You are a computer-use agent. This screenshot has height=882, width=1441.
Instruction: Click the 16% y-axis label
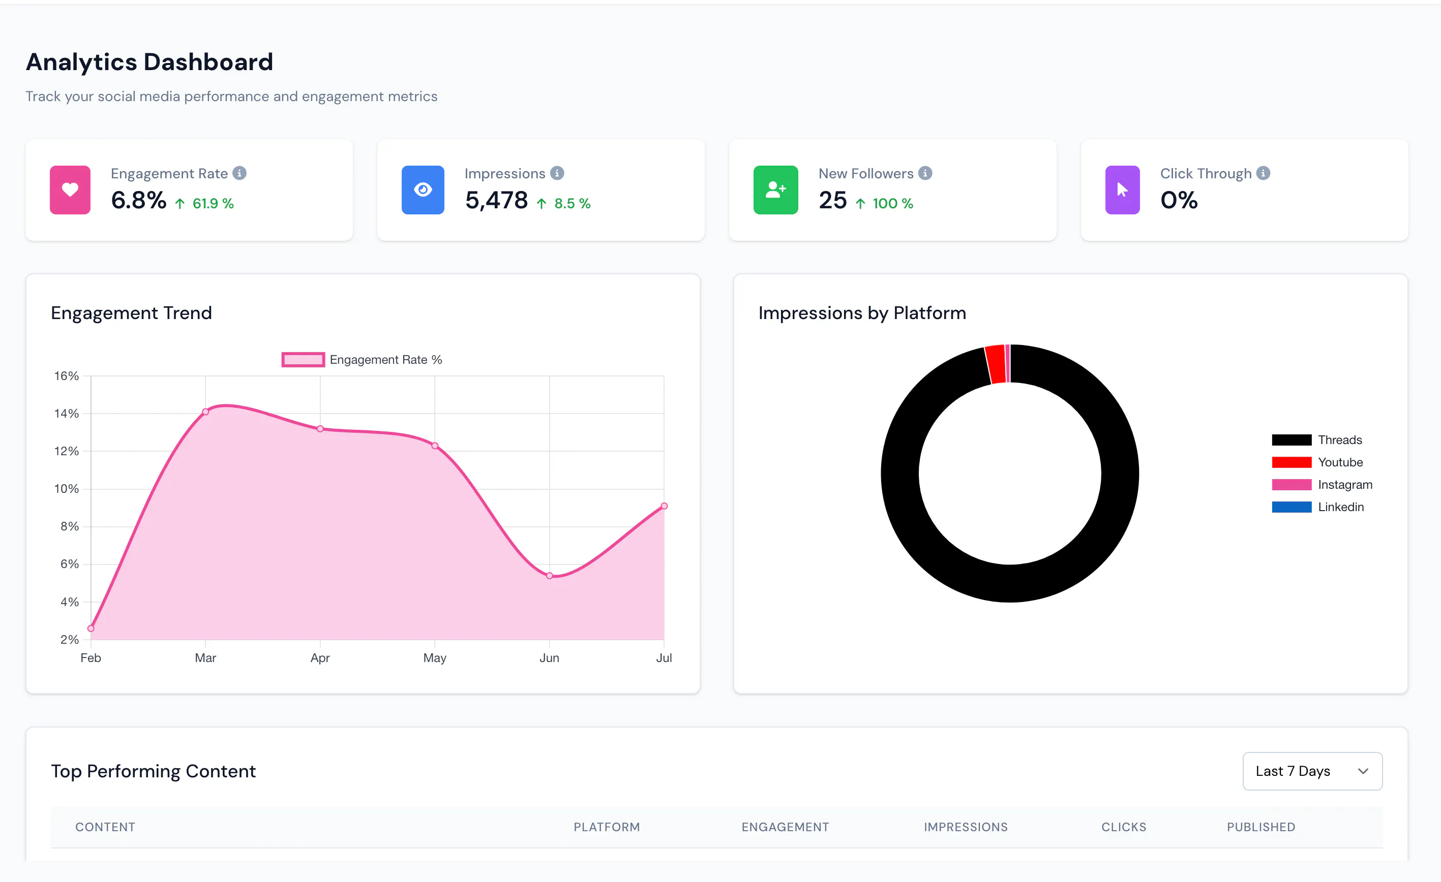coord(66,376)
